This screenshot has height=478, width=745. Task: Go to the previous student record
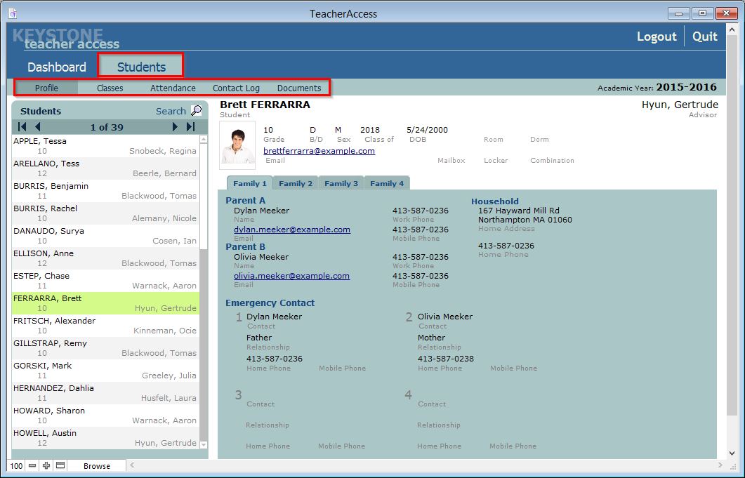pos(38,127)
